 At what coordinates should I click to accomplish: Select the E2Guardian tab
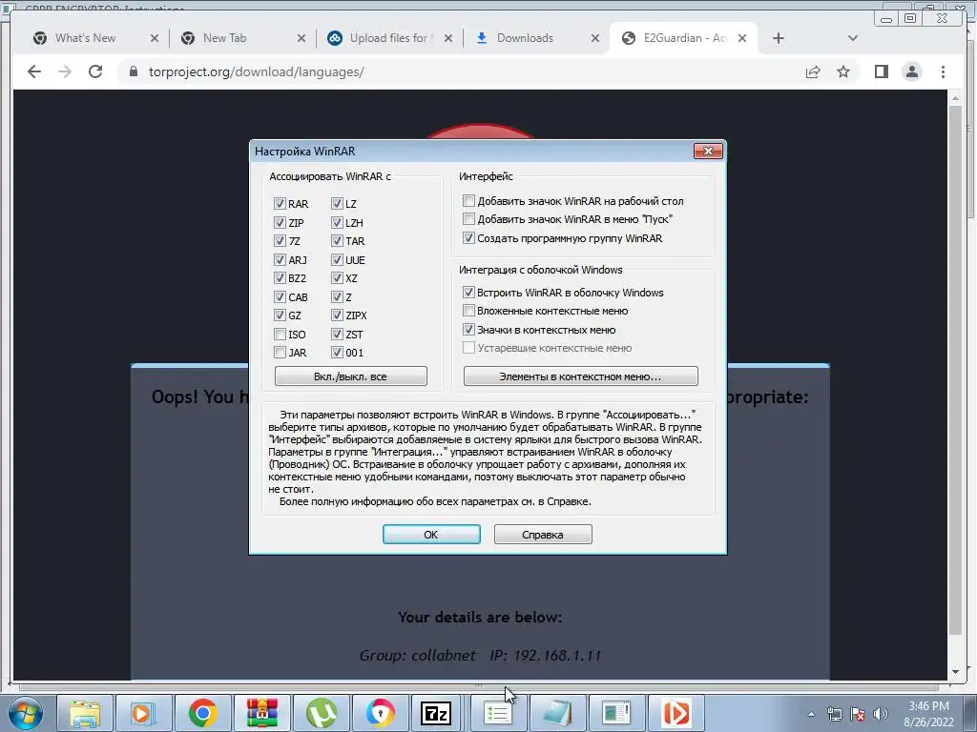[685, 38]
